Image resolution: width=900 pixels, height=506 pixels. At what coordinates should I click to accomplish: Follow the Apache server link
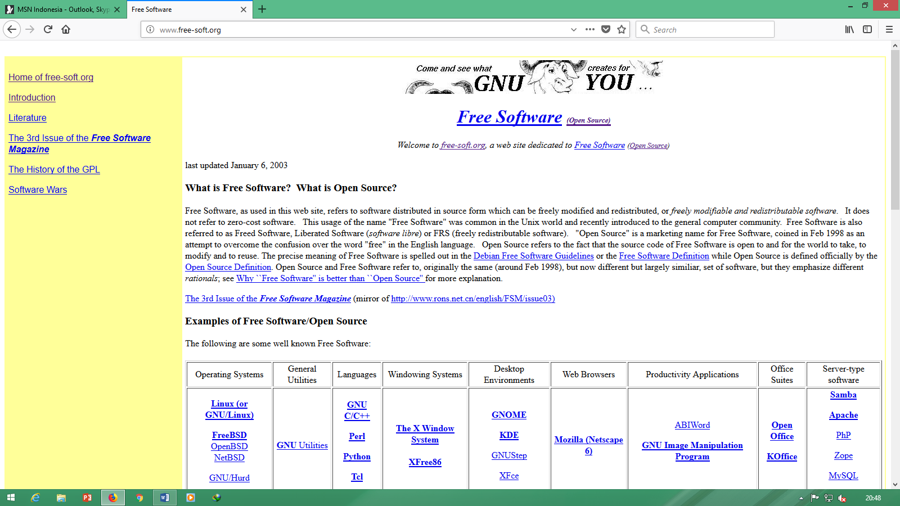point(844,415)
